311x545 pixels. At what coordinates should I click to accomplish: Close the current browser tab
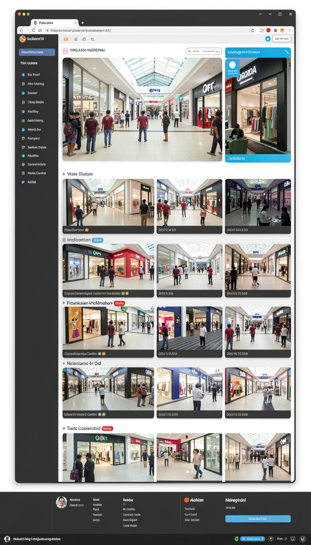click(x=75, y=23)
